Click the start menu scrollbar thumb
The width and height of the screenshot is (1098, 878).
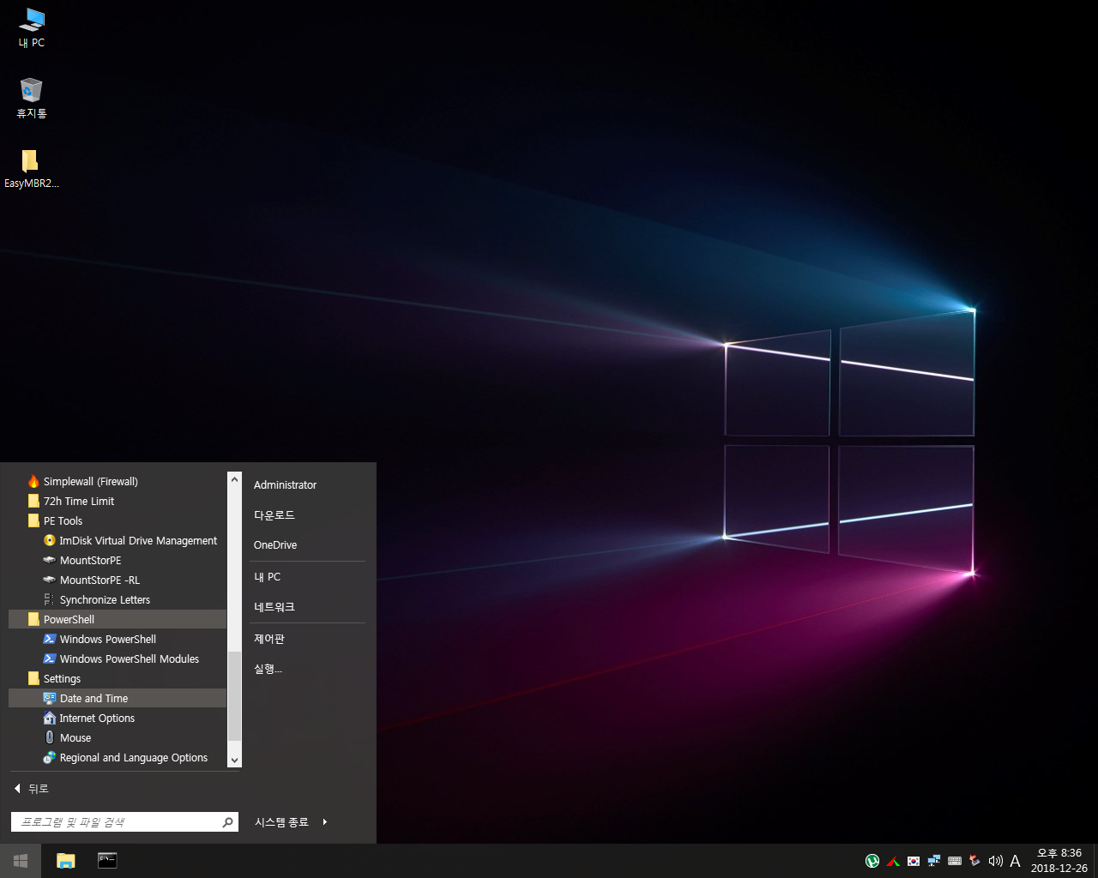tap(234, 695)
